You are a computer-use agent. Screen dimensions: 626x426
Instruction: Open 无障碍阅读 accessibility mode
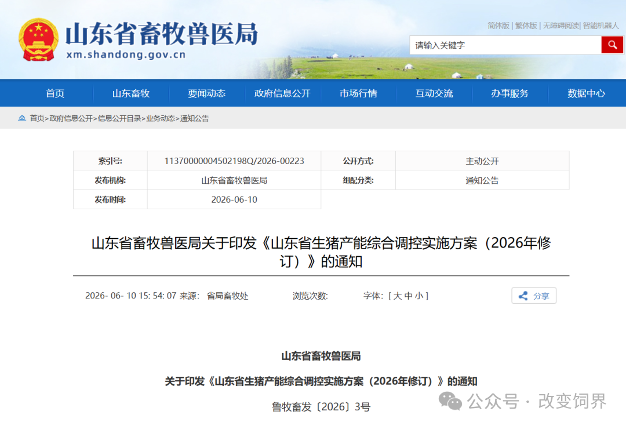tap(561, 26)
